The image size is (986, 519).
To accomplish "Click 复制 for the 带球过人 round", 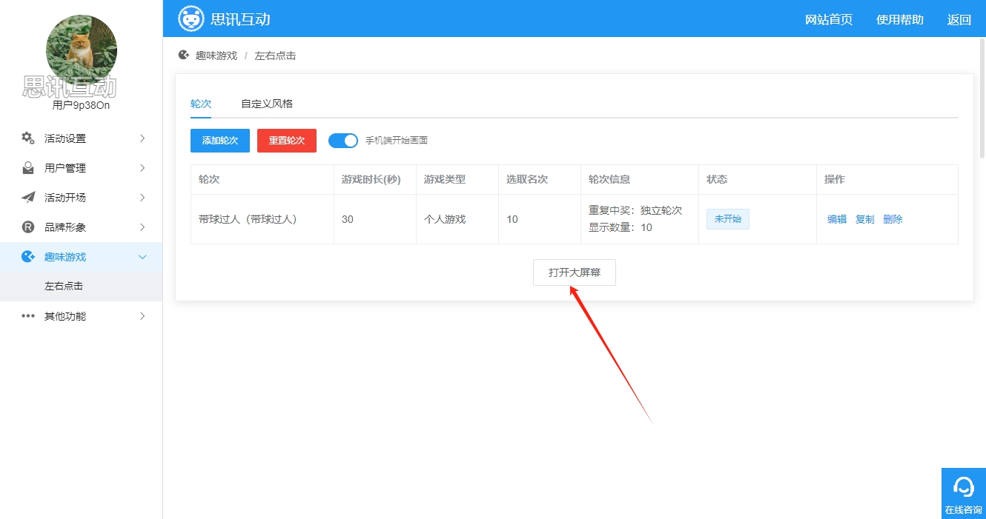I will pos(865,219).
